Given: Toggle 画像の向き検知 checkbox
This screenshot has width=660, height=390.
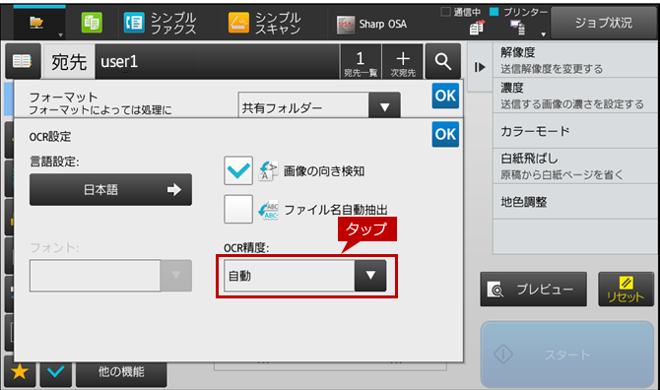Looking at the screenshot, I should 238,170.
